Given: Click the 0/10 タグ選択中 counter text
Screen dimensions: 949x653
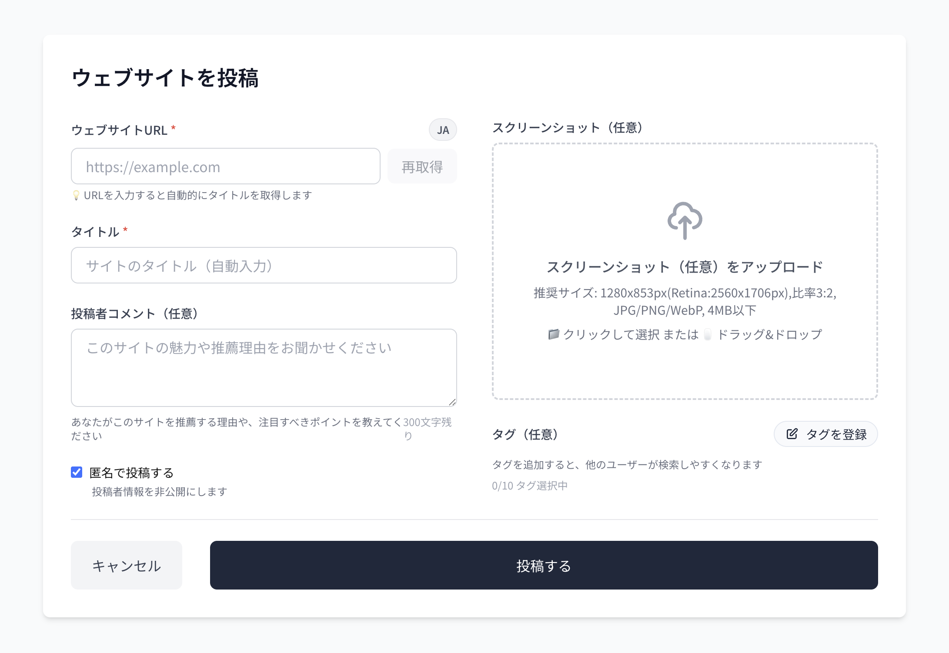Looking at the screenshot, I should click(530, 486).
